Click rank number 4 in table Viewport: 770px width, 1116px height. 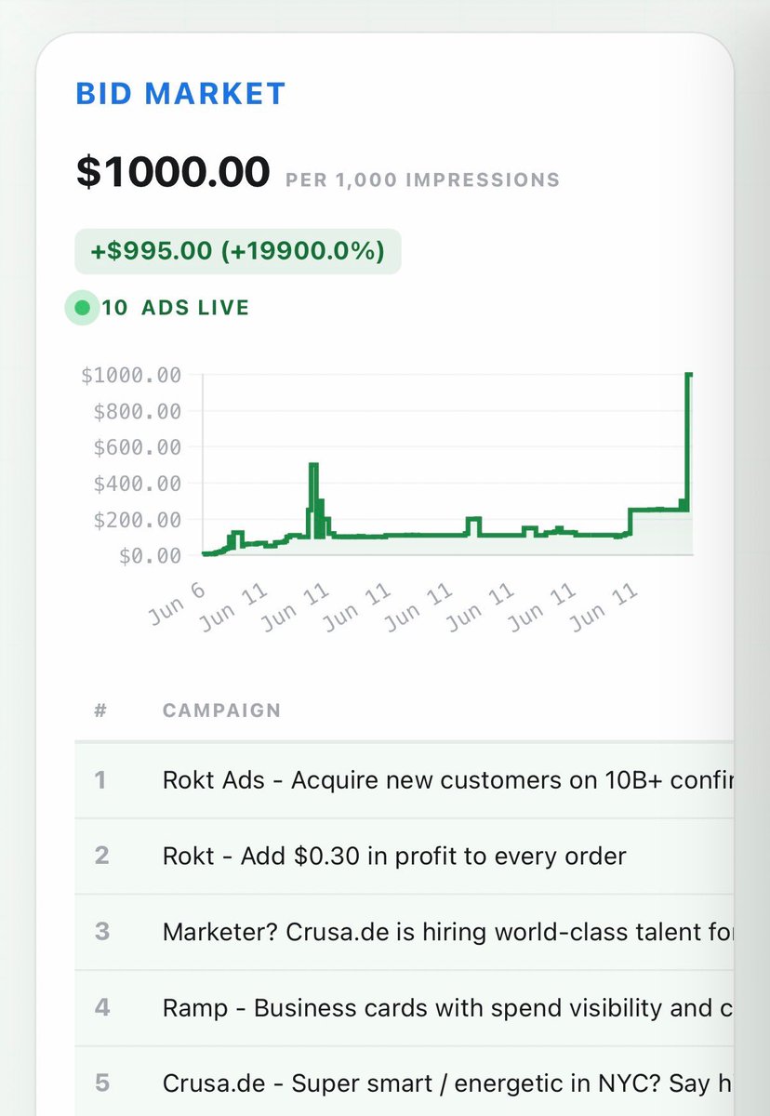coord(101,1009)
